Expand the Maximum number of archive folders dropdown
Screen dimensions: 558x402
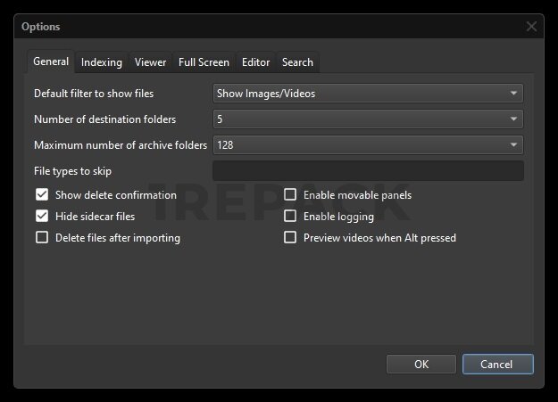(x=368, y=145)
